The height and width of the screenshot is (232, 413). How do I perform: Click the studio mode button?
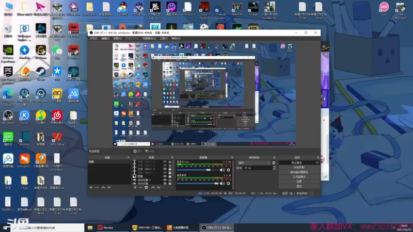(299, 177)
